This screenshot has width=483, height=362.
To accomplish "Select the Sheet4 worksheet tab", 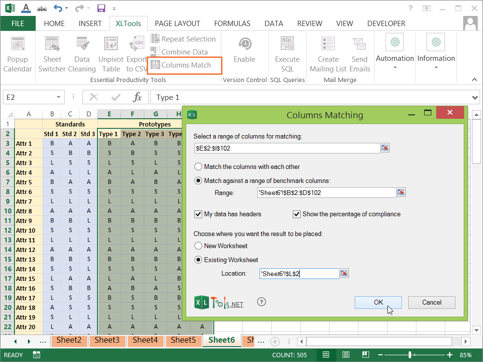I will (x=145, y=340).
